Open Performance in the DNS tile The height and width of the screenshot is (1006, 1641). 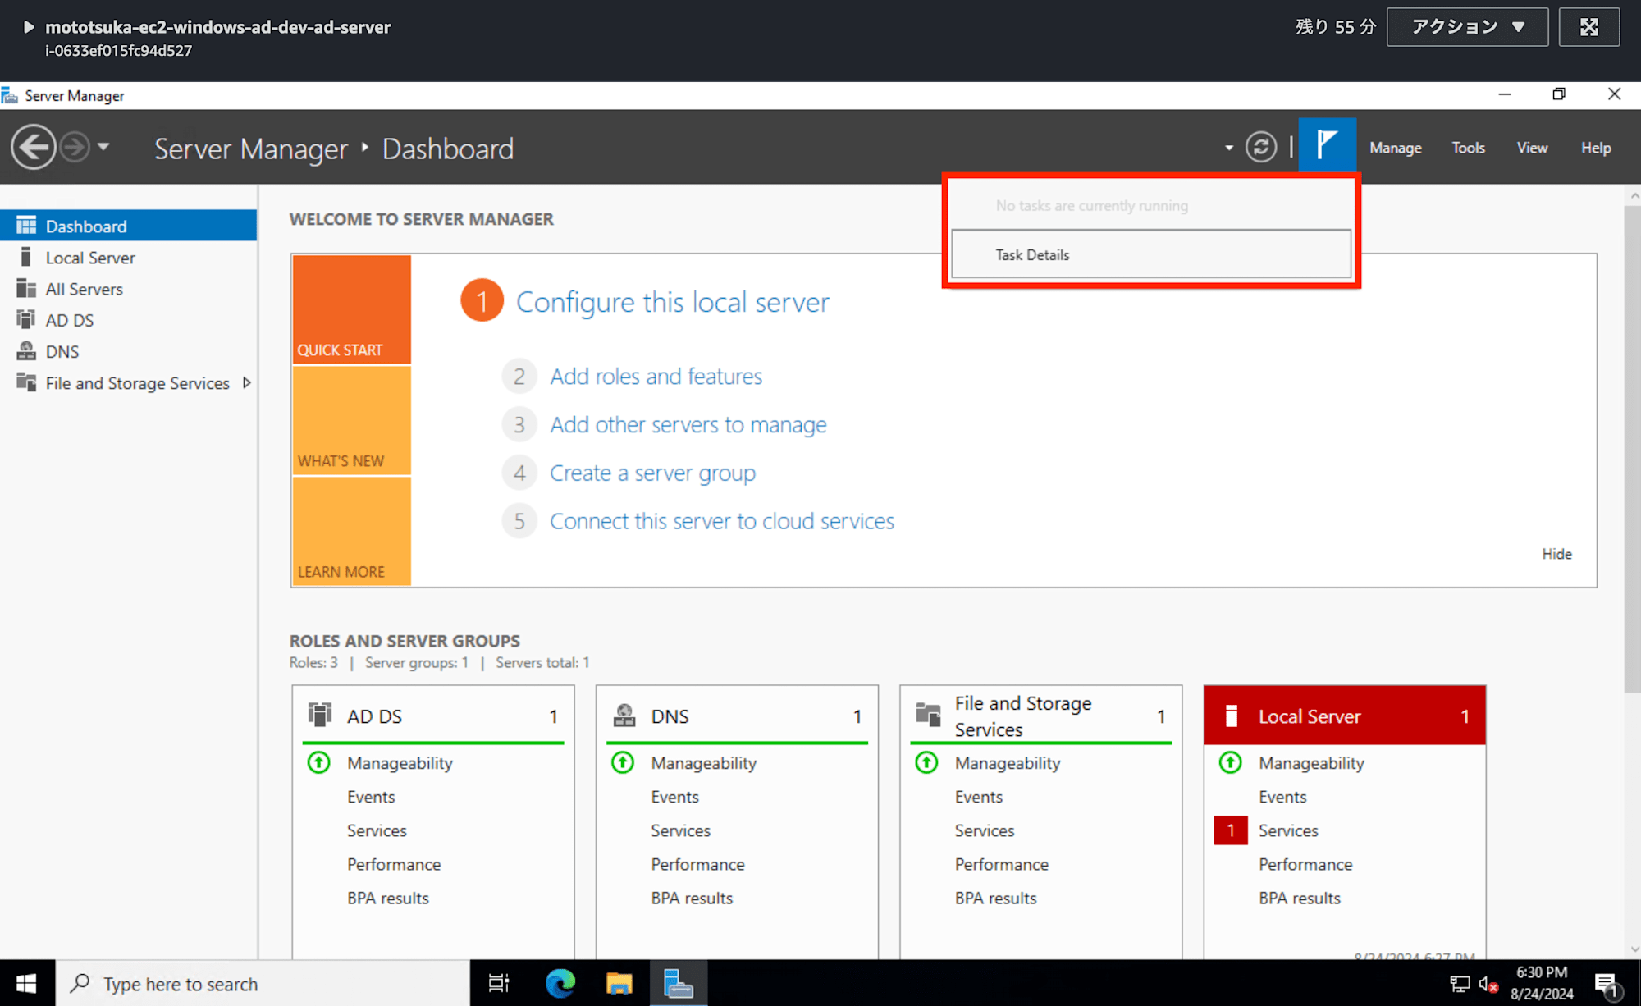coord(697,864)
